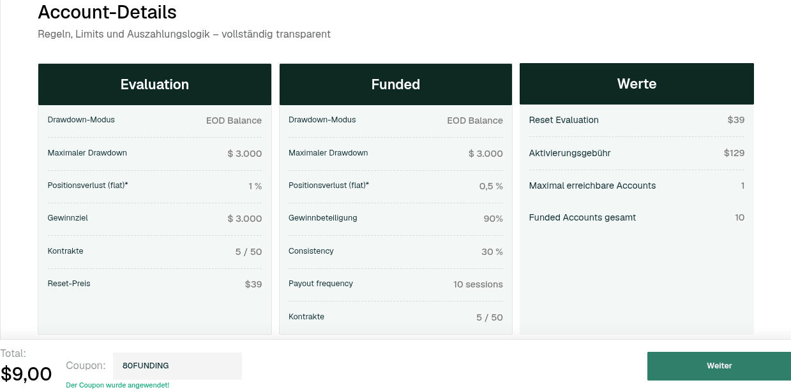Click the 10 sessions value
This screenshot has height=392, width=791.
click(478, 284)
